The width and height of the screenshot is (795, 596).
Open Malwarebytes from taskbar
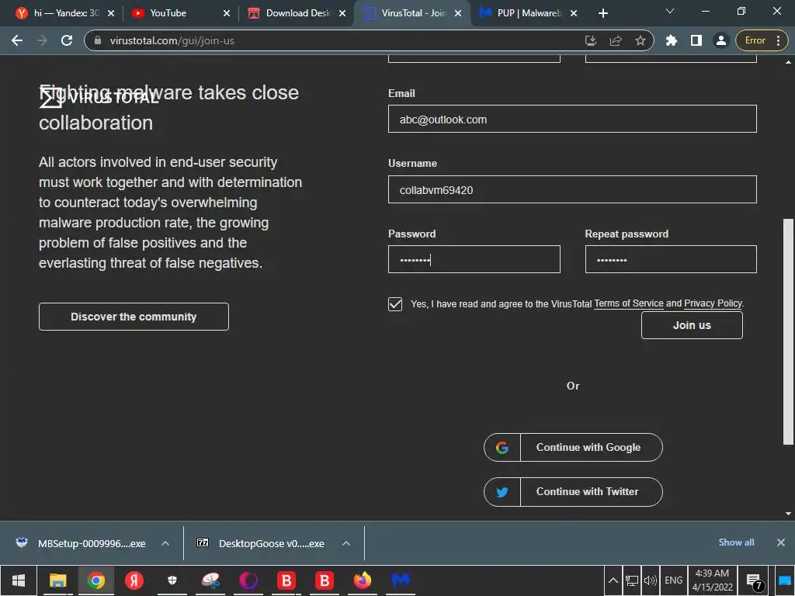pyautogui.click(x=401, y=580)
